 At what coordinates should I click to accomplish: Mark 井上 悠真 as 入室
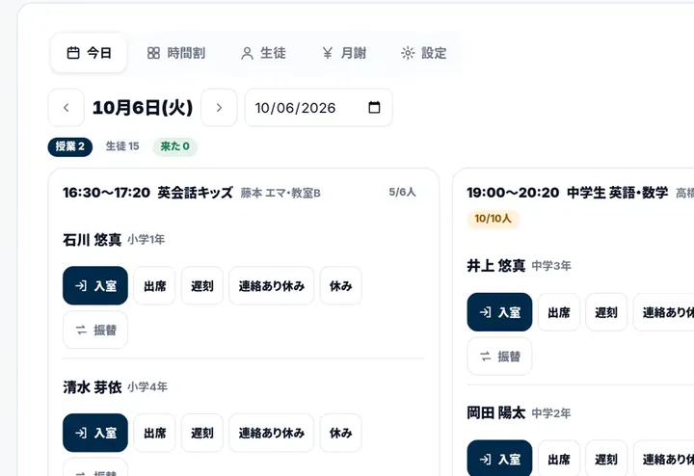(499, 312)
